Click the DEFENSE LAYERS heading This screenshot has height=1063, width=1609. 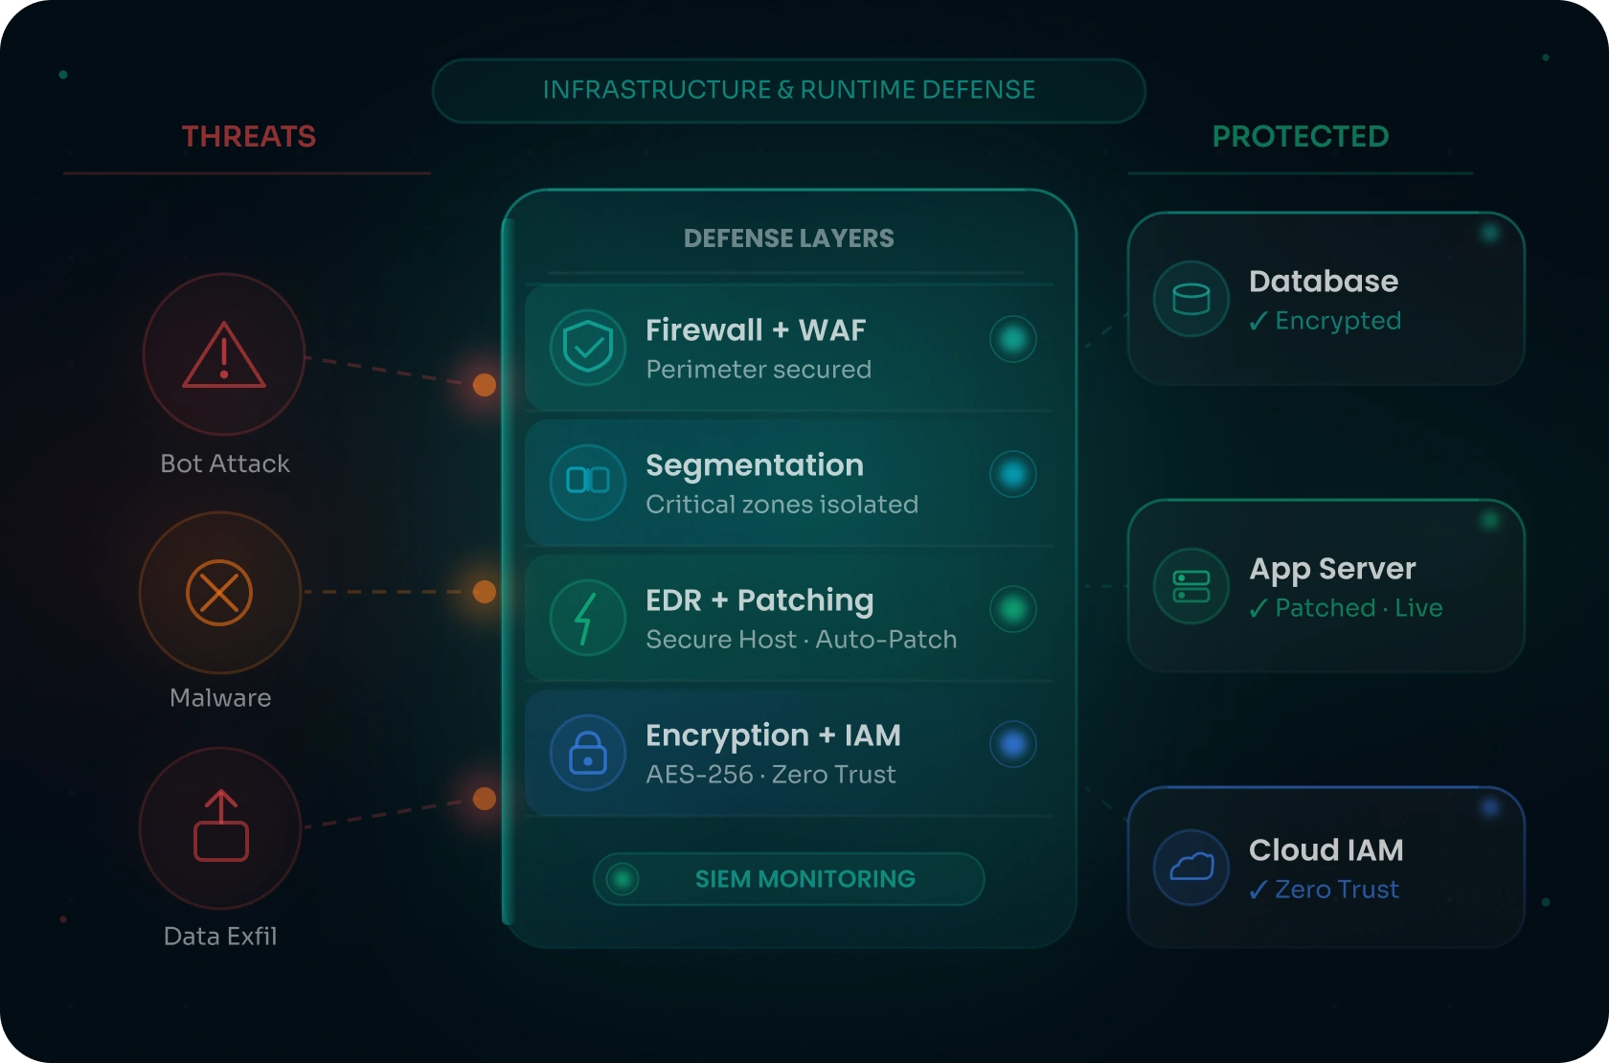coord(789,238)
